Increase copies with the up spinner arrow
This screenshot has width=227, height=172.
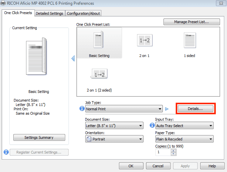173,150
